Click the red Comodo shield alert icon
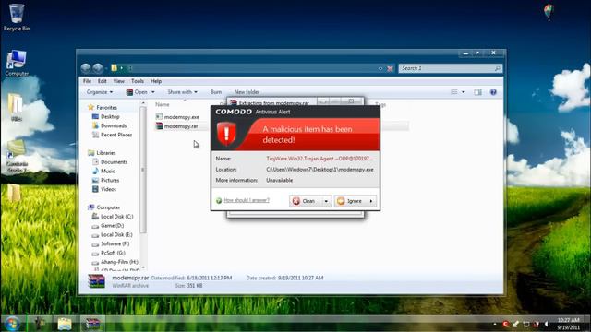The height and width of the screenshot is (332, 591). point(226,134)
